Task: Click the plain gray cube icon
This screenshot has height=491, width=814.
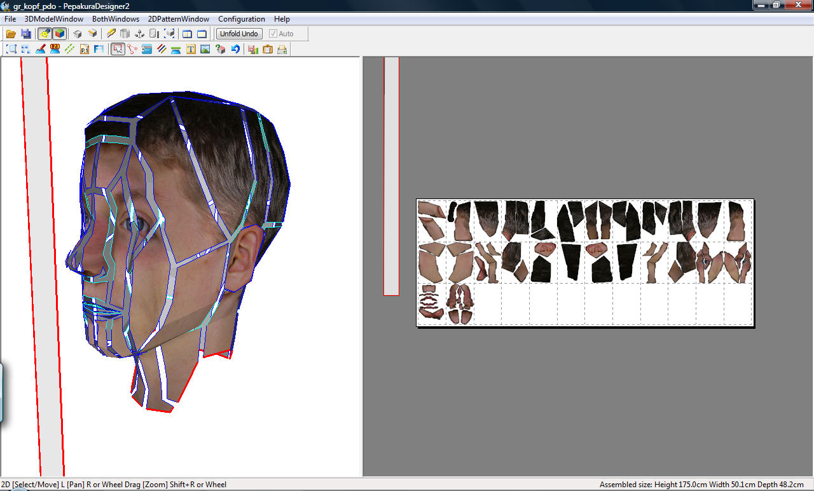Action: click(x=78, y=34)
